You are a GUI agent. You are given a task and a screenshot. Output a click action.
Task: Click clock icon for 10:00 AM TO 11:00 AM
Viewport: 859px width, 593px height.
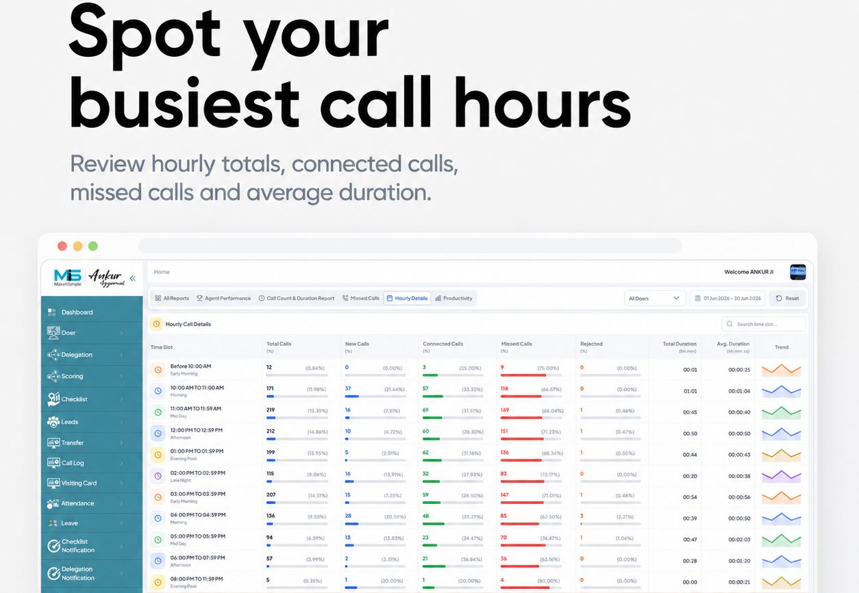tap(158, 391)
